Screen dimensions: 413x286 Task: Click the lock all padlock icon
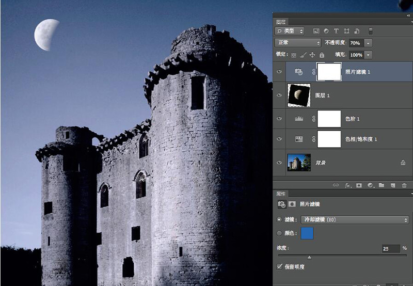click(322, 55)
